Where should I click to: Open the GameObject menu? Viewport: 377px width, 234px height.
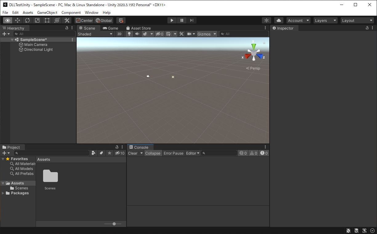coord(47,13)
